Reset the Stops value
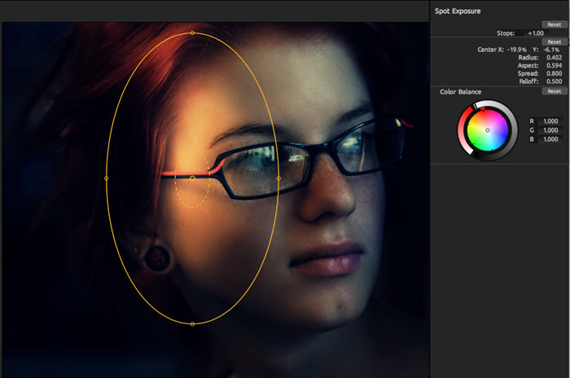 [555, 24]
